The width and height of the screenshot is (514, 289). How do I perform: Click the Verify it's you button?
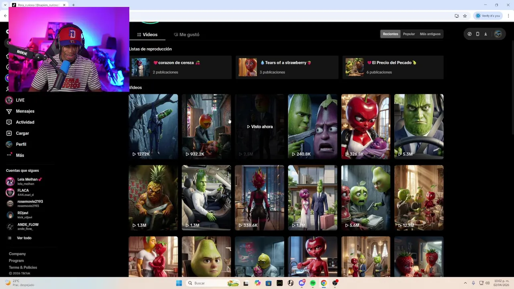click(488, 16)
